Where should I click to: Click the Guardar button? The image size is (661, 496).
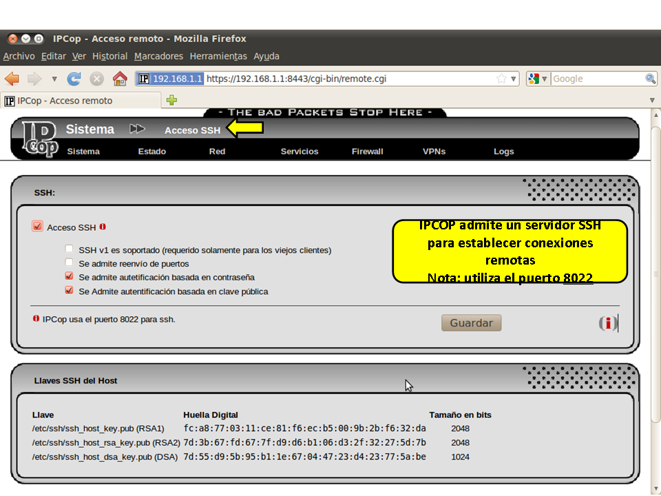pos(471,323)
